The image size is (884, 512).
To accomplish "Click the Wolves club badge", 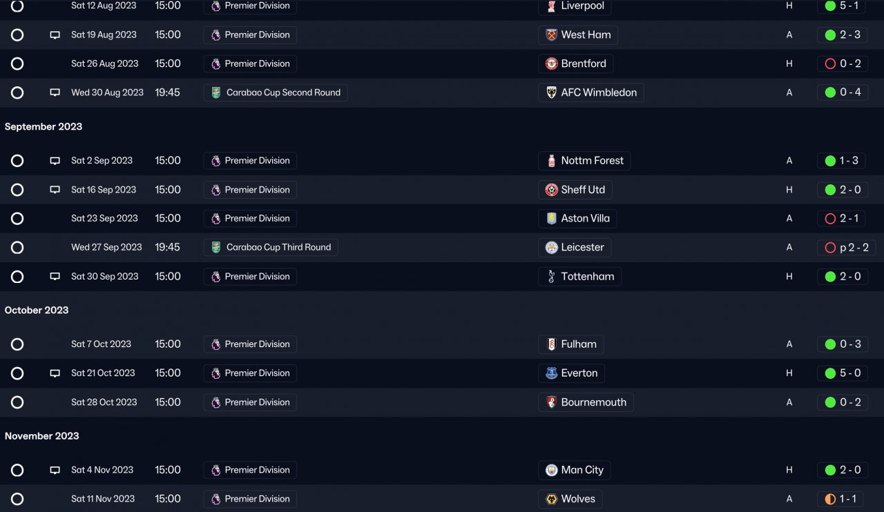I will [551, 499].
